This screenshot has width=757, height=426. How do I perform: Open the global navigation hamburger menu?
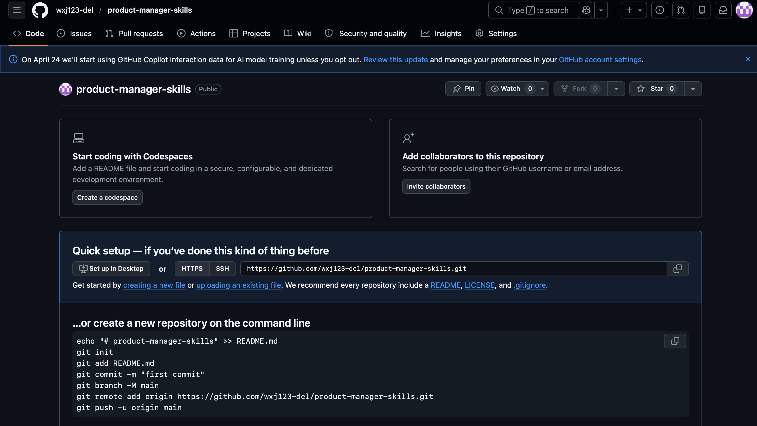pyautogui.click(x=17, y=10)
